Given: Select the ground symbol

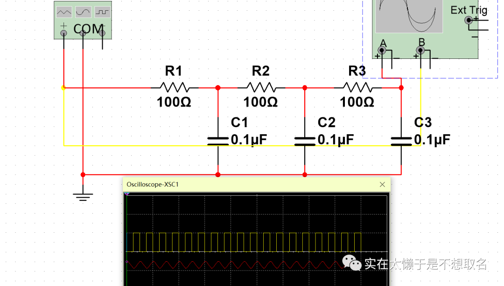Looking at the screenshot, I should (x=83, y=195).
